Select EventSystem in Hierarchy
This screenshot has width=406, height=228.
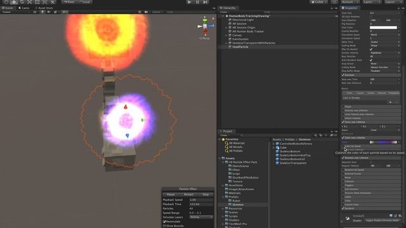(240, 39)
